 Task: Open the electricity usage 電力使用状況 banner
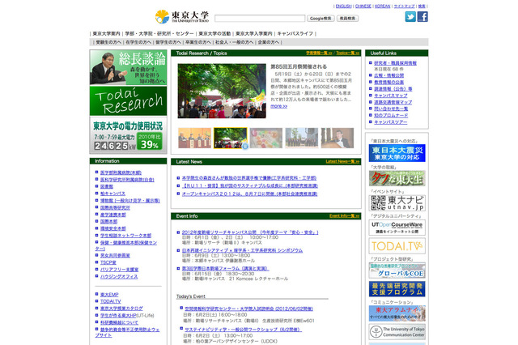128,135
